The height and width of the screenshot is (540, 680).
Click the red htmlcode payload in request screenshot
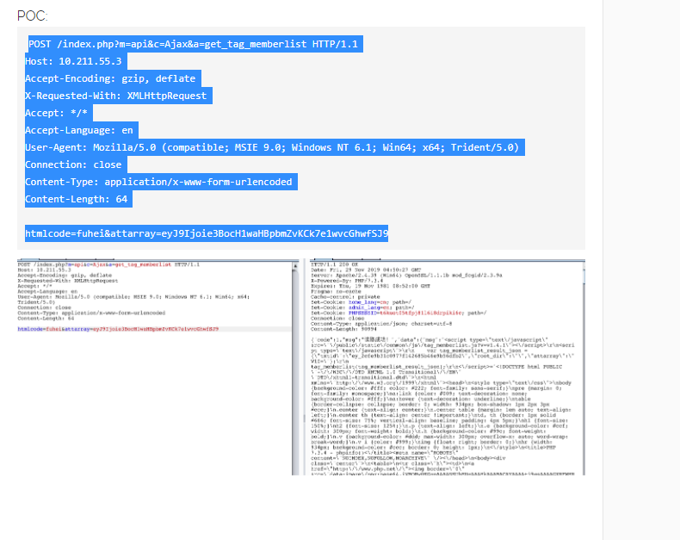pos(118,329)
